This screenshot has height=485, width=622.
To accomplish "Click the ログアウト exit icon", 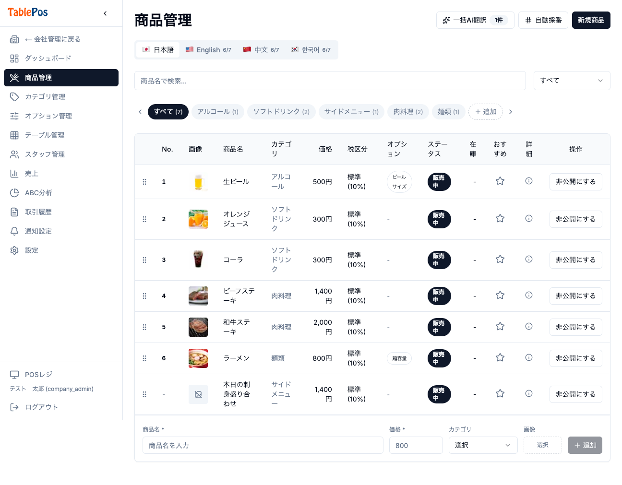I will pos(14,407).
